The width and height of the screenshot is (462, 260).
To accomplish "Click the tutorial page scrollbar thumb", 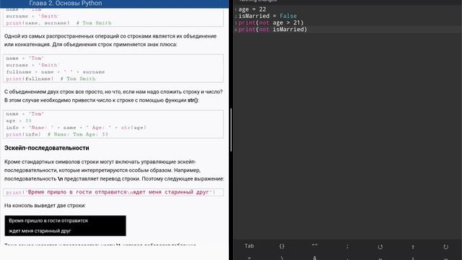I will [x=231, y=130].
